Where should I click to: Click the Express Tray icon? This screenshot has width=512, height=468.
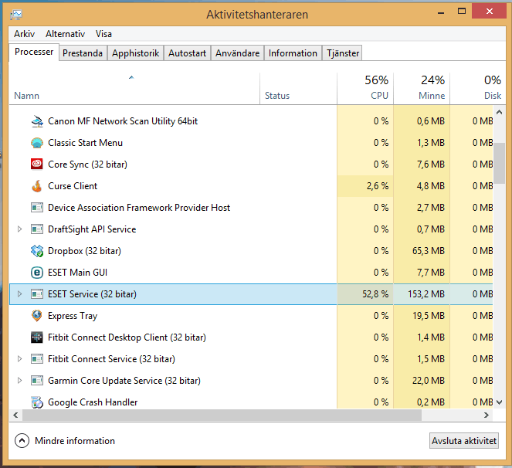37,316
